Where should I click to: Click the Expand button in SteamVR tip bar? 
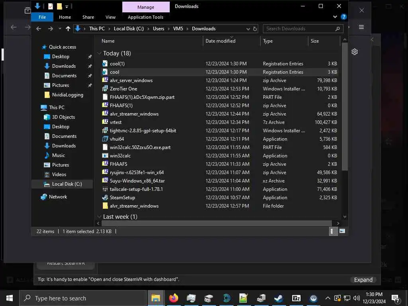point(363,280)
